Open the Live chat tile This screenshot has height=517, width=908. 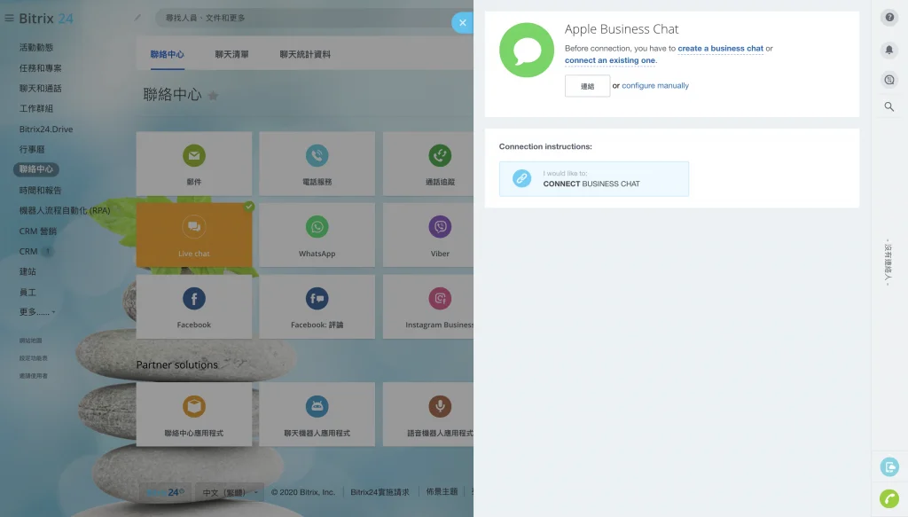click(x=194, y=235)
